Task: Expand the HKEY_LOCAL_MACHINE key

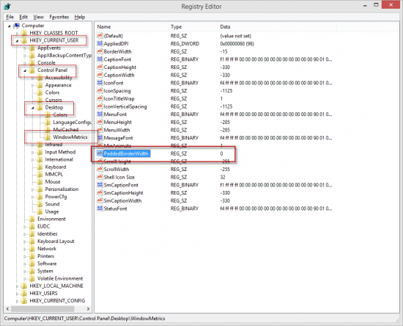Action: point(17,286)
